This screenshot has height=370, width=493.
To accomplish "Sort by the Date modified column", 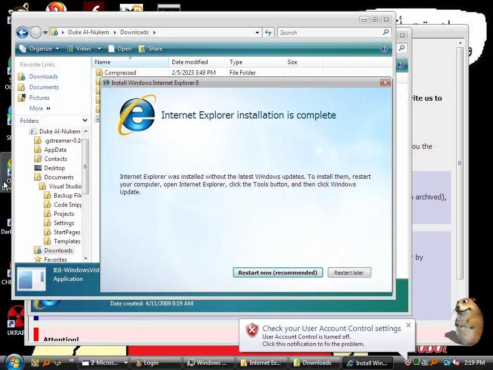I will pos(197,62).
